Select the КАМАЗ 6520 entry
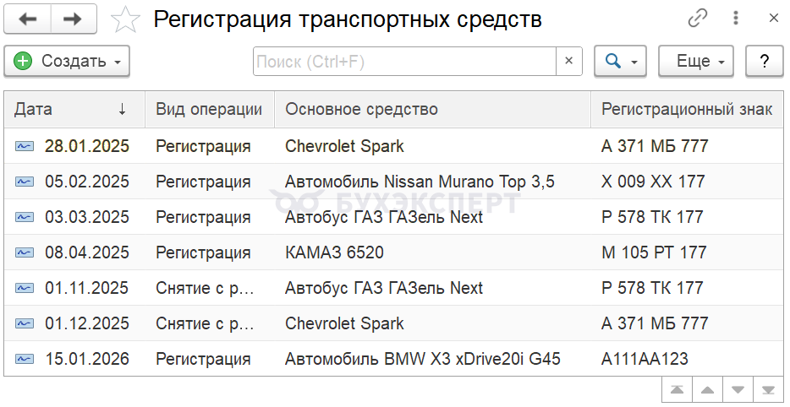Viewport: 790px width, 407px height. pos(332,252)
